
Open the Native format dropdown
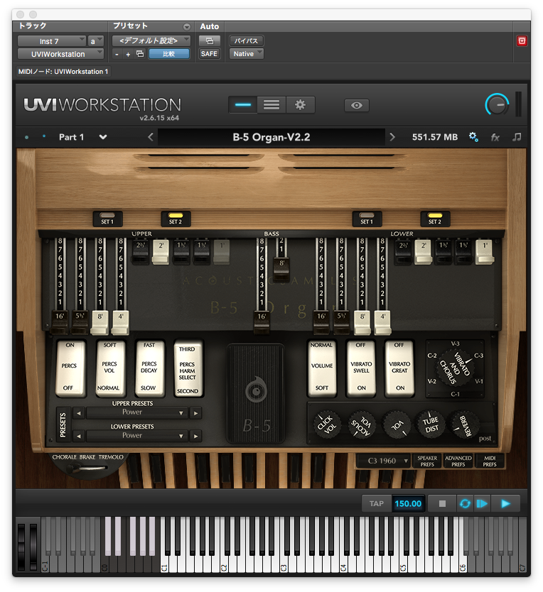(246, 54)
